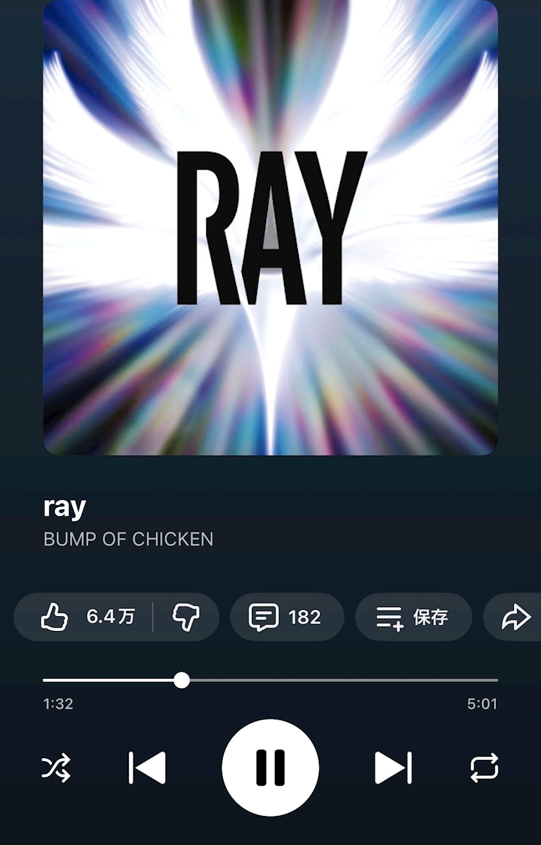This screenshot has height=845, width=541.
Task: Tap the share arrow icon
Action: click(516, 617)
